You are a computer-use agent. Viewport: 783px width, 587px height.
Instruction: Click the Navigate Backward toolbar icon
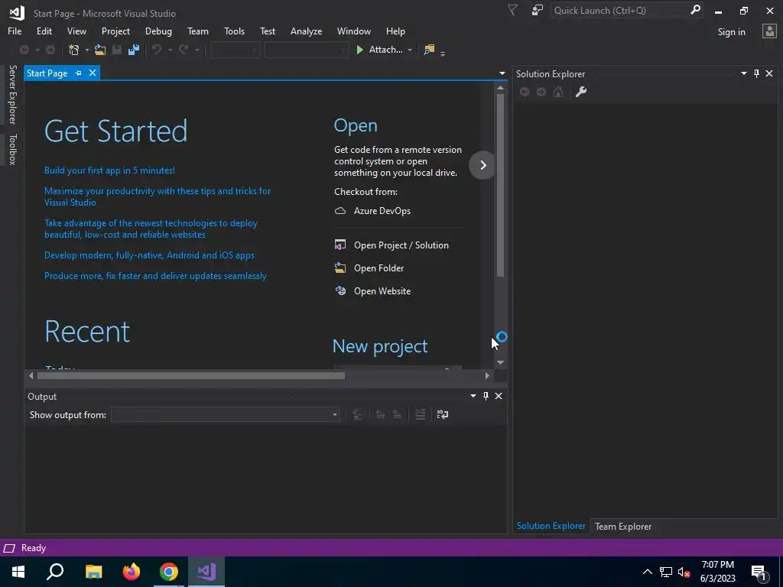[24, 50]
